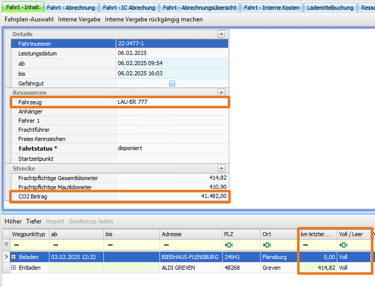Collapse the Details section
Screen dimensions: 375x287
[221, 34]
